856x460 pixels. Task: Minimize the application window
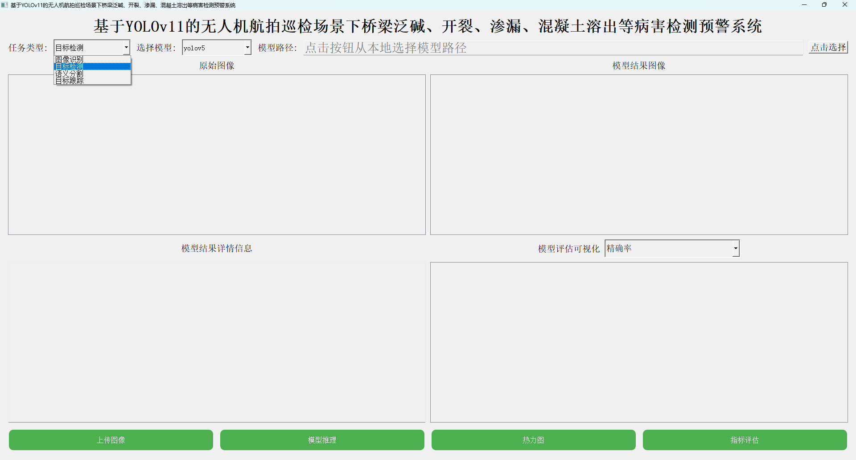pos(804,5)
